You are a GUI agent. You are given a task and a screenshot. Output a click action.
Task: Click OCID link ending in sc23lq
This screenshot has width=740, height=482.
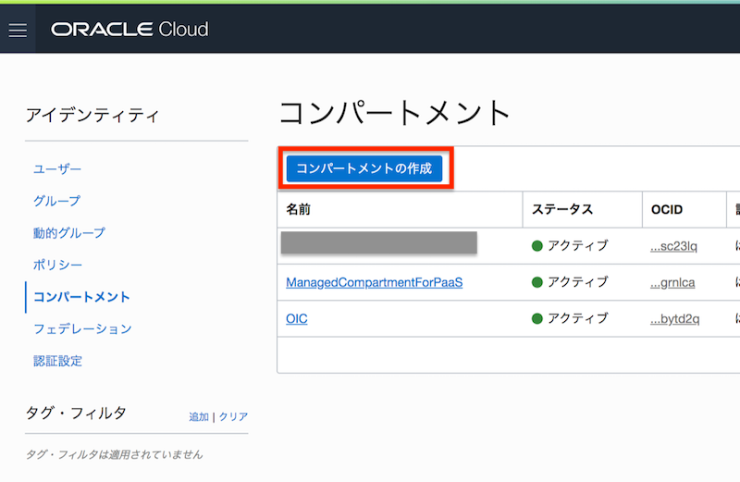pyautogui.click(x=674, y=246)
